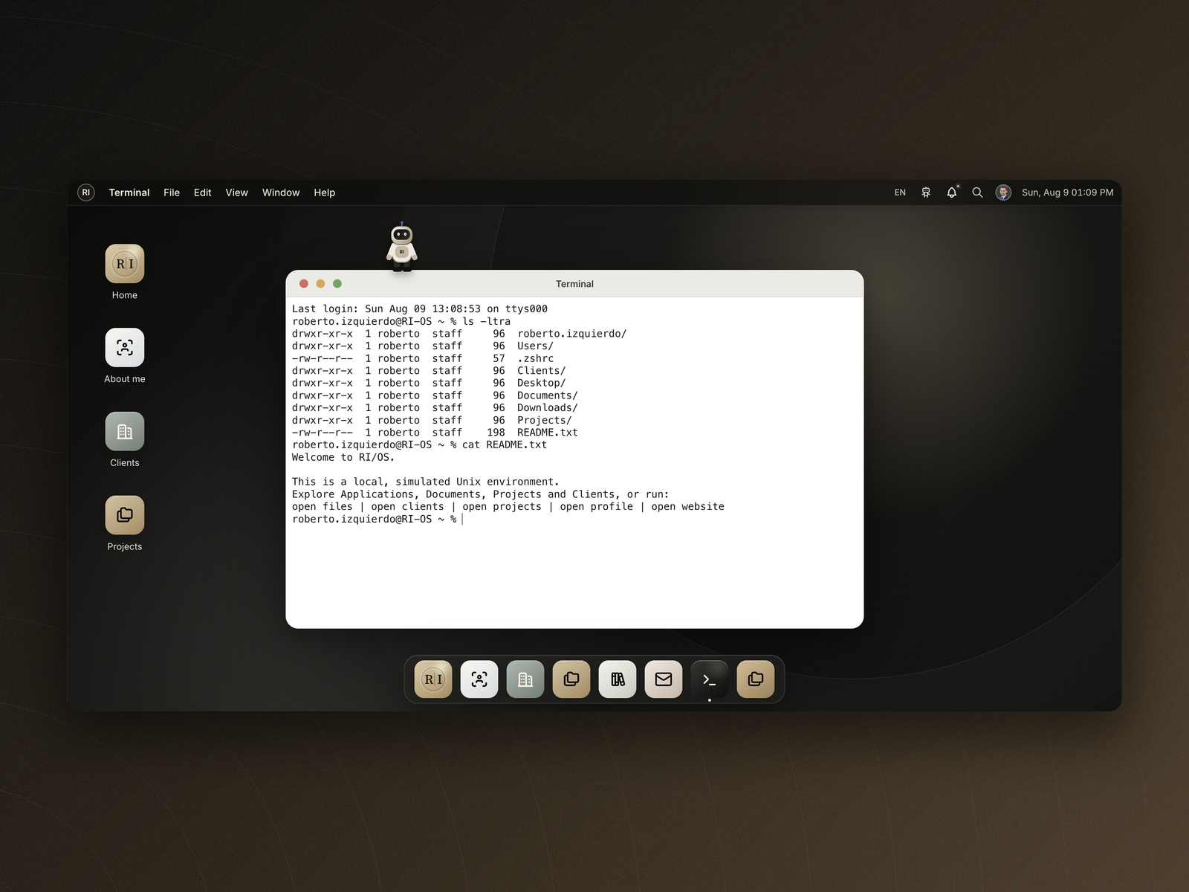Click 'open website' in the README output

[x=687, y=507]
